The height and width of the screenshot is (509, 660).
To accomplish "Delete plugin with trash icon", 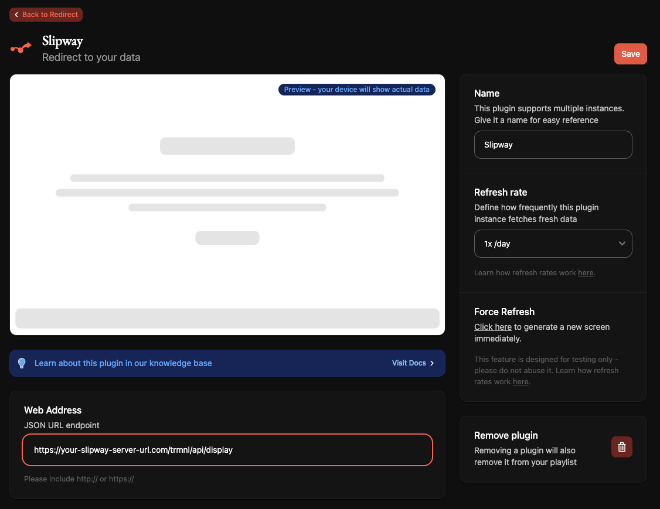I will (x=622, y=447).
